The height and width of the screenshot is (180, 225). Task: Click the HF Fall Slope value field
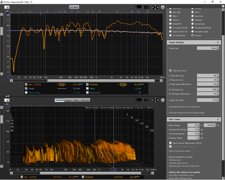[x=207, y=94]
